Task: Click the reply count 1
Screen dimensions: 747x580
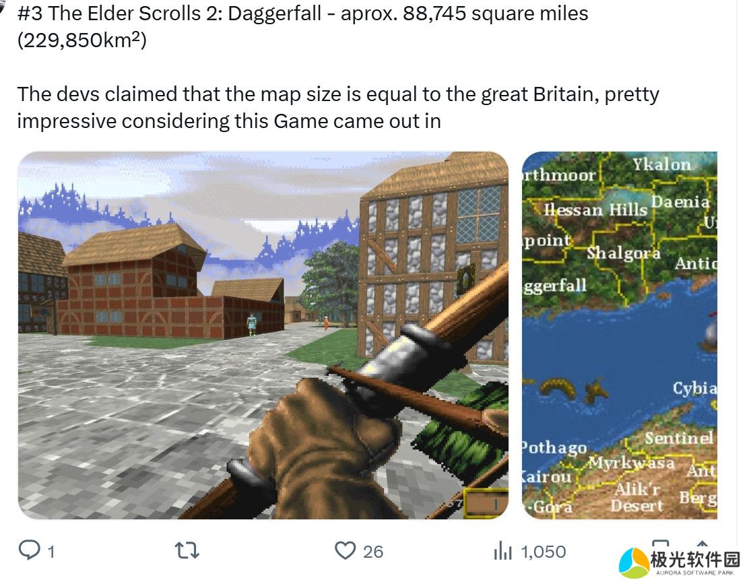Action: (x=51, y=552)
